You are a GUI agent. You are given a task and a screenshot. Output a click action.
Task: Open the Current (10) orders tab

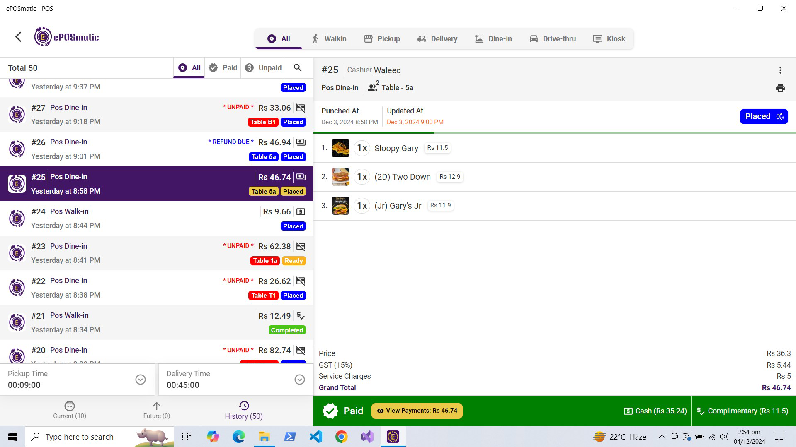click(x=70, y=410)
